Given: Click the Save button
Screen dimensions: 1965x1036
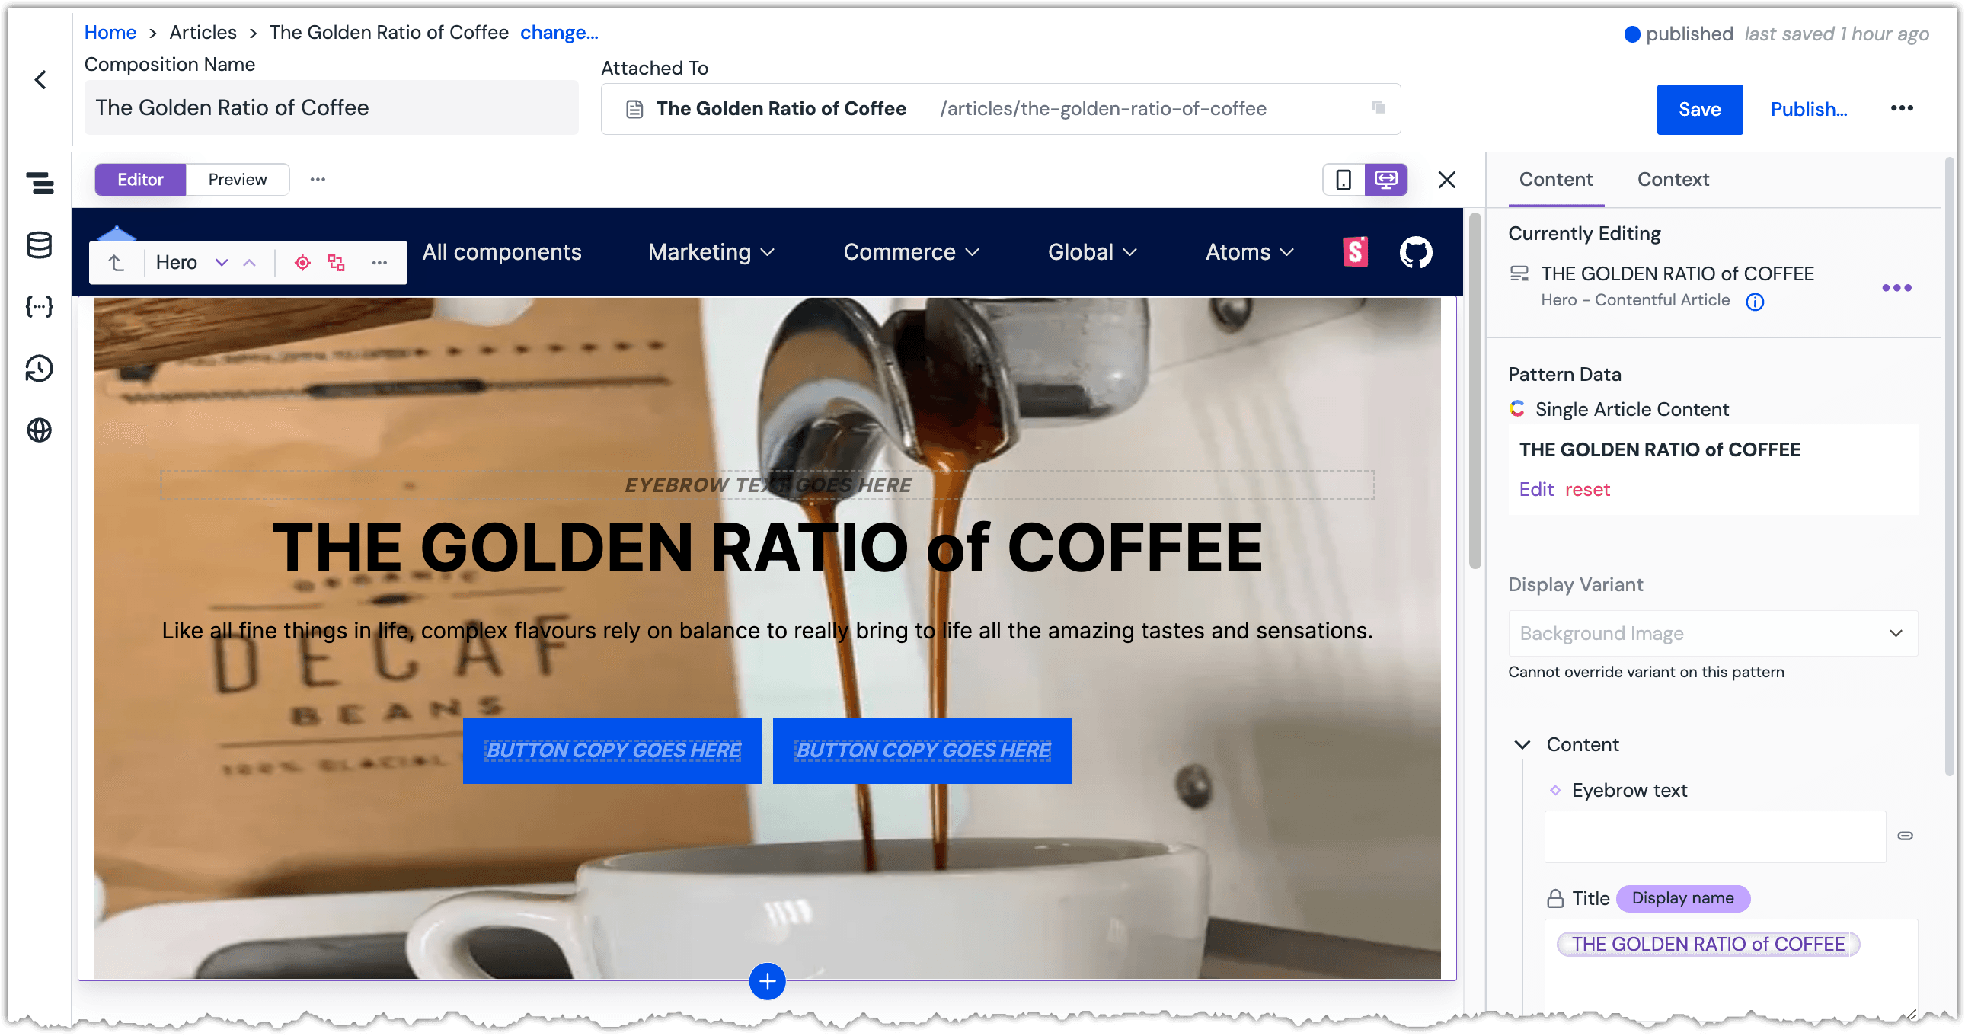Looking at the screenshot, I should [1697, 109].
